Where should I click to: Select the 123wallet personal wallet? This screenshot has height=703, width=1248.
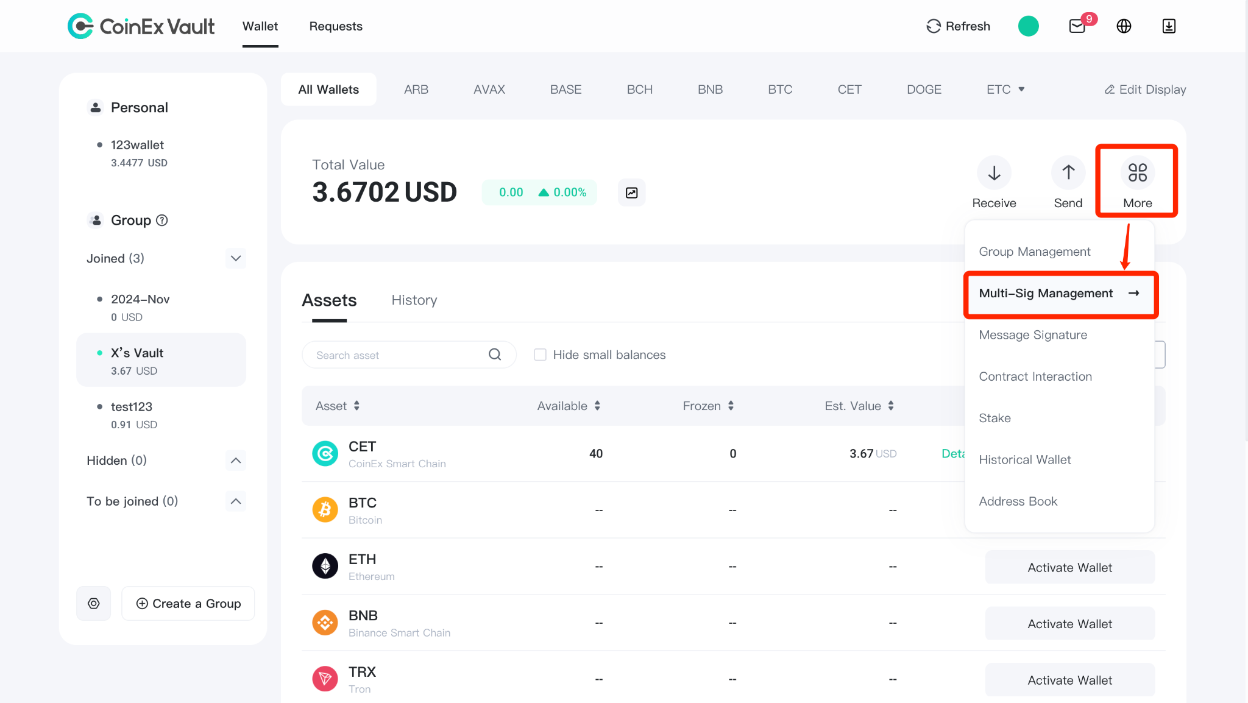[x=161, y=154]
